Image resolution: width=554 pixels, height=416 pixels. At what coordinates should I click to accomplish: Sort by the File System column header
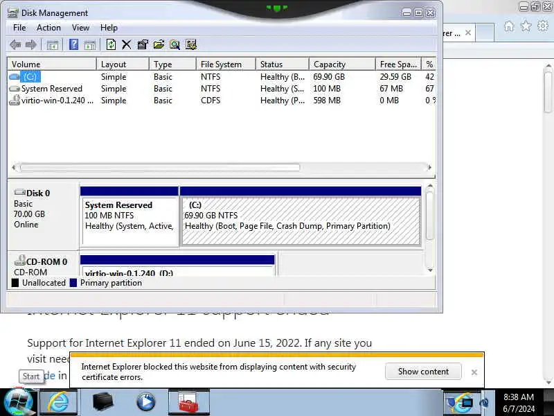click(x=226, y=64)
